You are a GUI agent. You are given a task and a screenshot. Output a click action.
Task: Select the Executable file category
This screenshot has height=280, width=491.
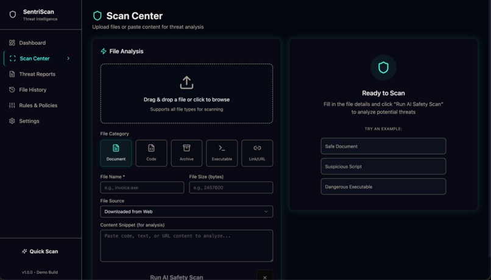pos(222,153)
